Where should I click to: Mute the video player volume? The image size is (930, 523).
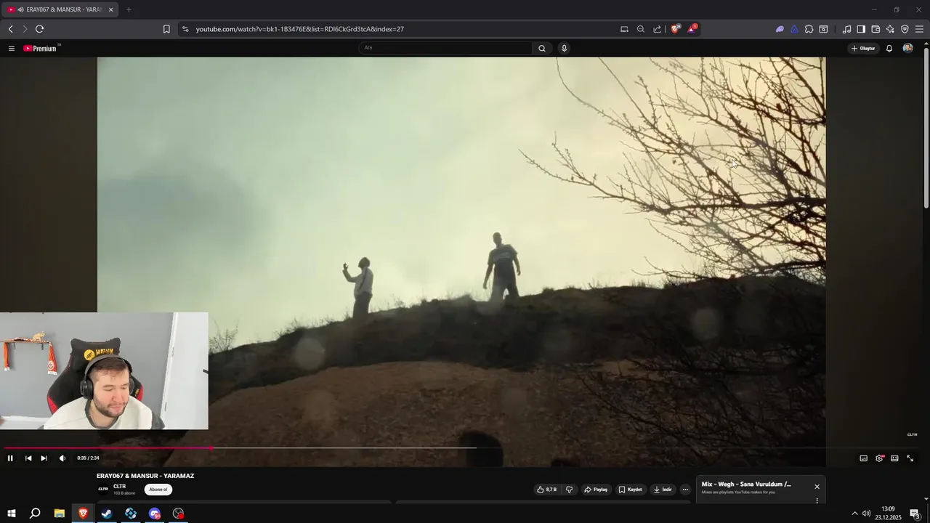pos(62,458)
